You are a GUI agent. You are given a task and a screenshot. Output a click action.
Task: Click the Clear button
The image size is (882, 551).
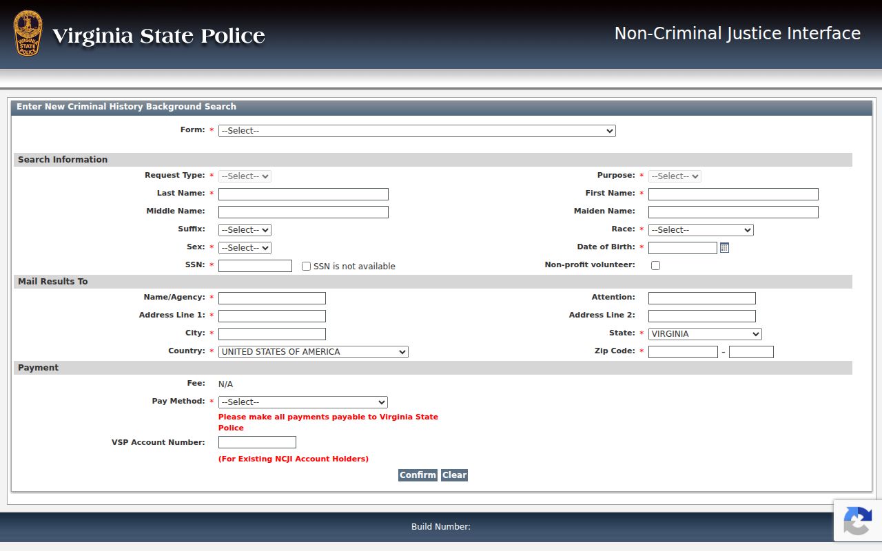pos(454,475)
